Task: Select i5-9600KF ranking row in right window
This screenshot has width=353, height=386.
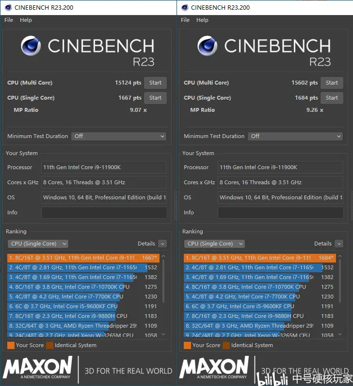Action: click(x=260, y=306)
